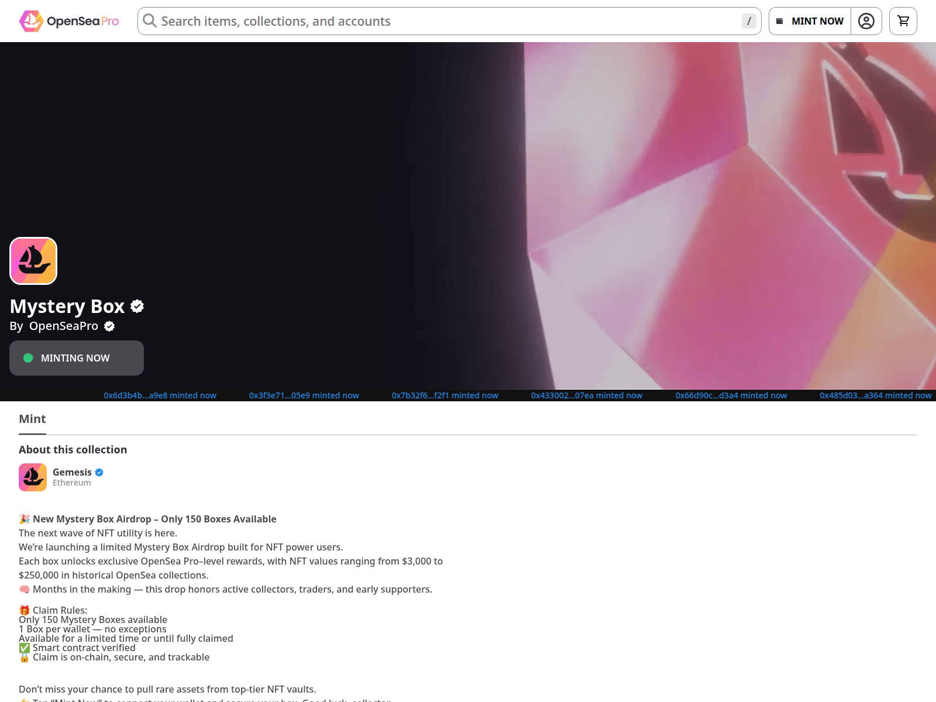Click the wallet icon beside MINT NOW
Screen dimensions: 936x702
point(779,21)
